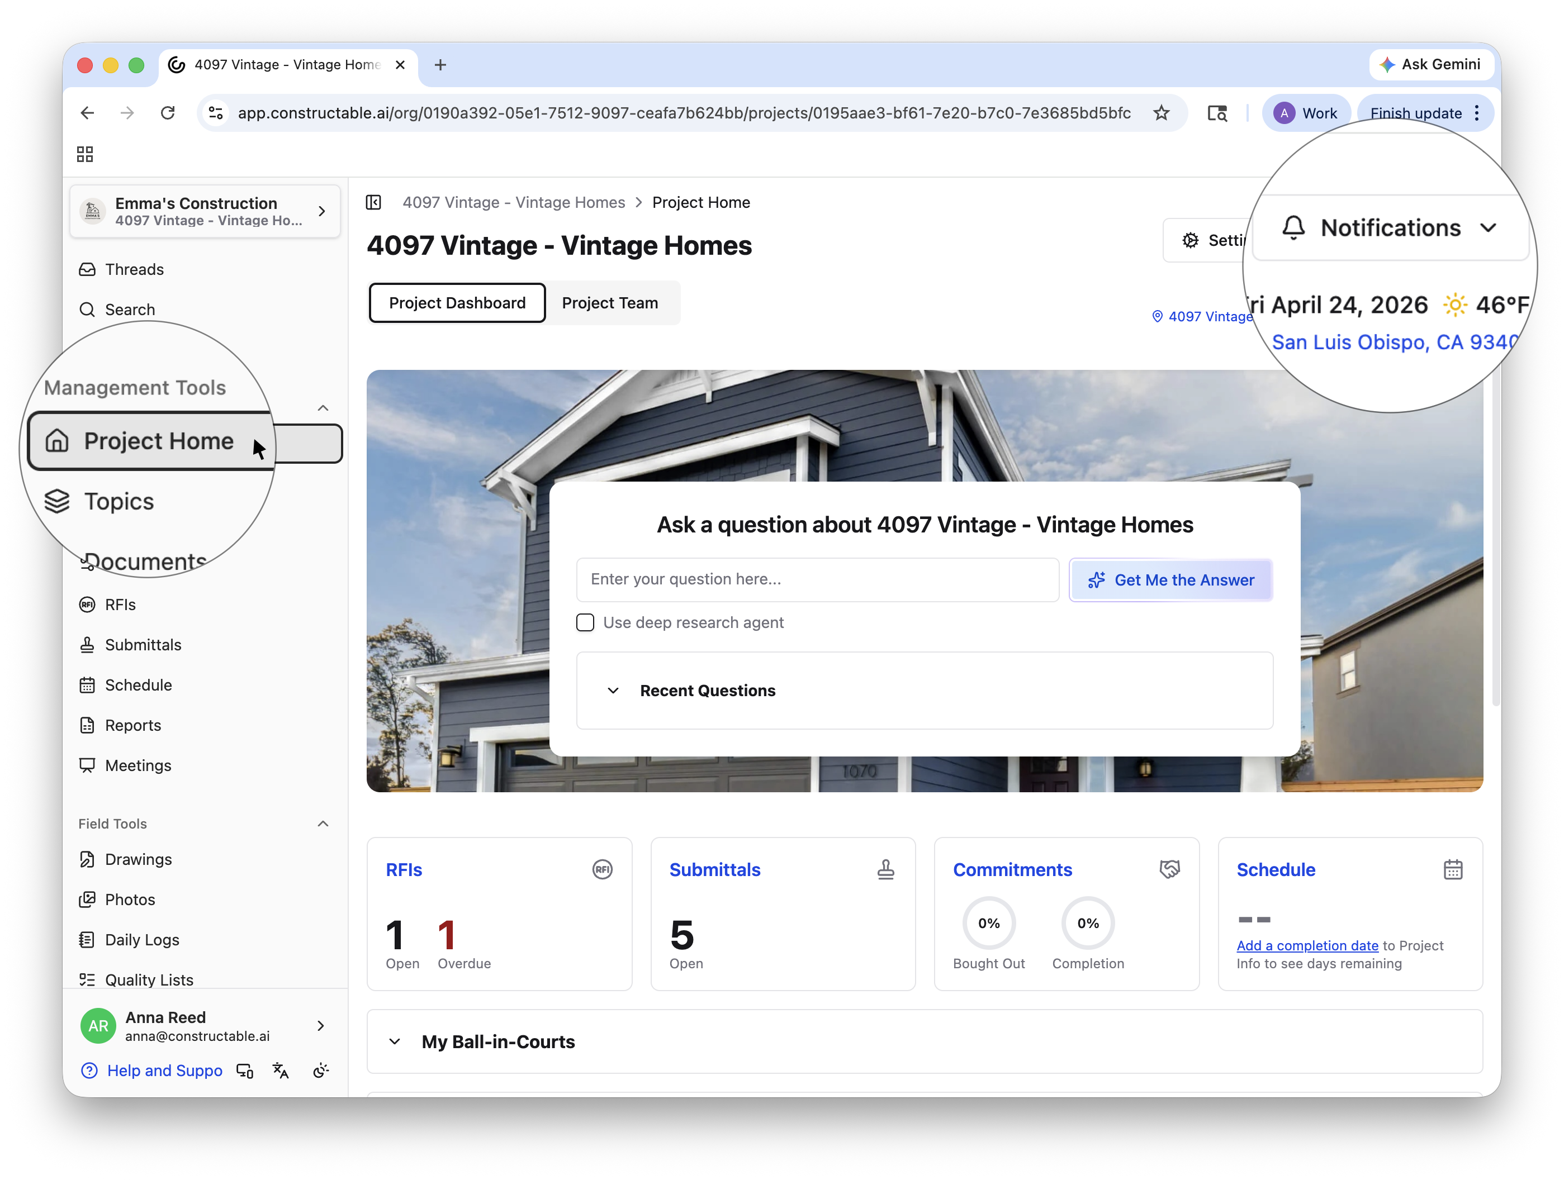Open Daily Logs under Field Tools
This screenshot has height=1180, width=1564.
point(205,940)
